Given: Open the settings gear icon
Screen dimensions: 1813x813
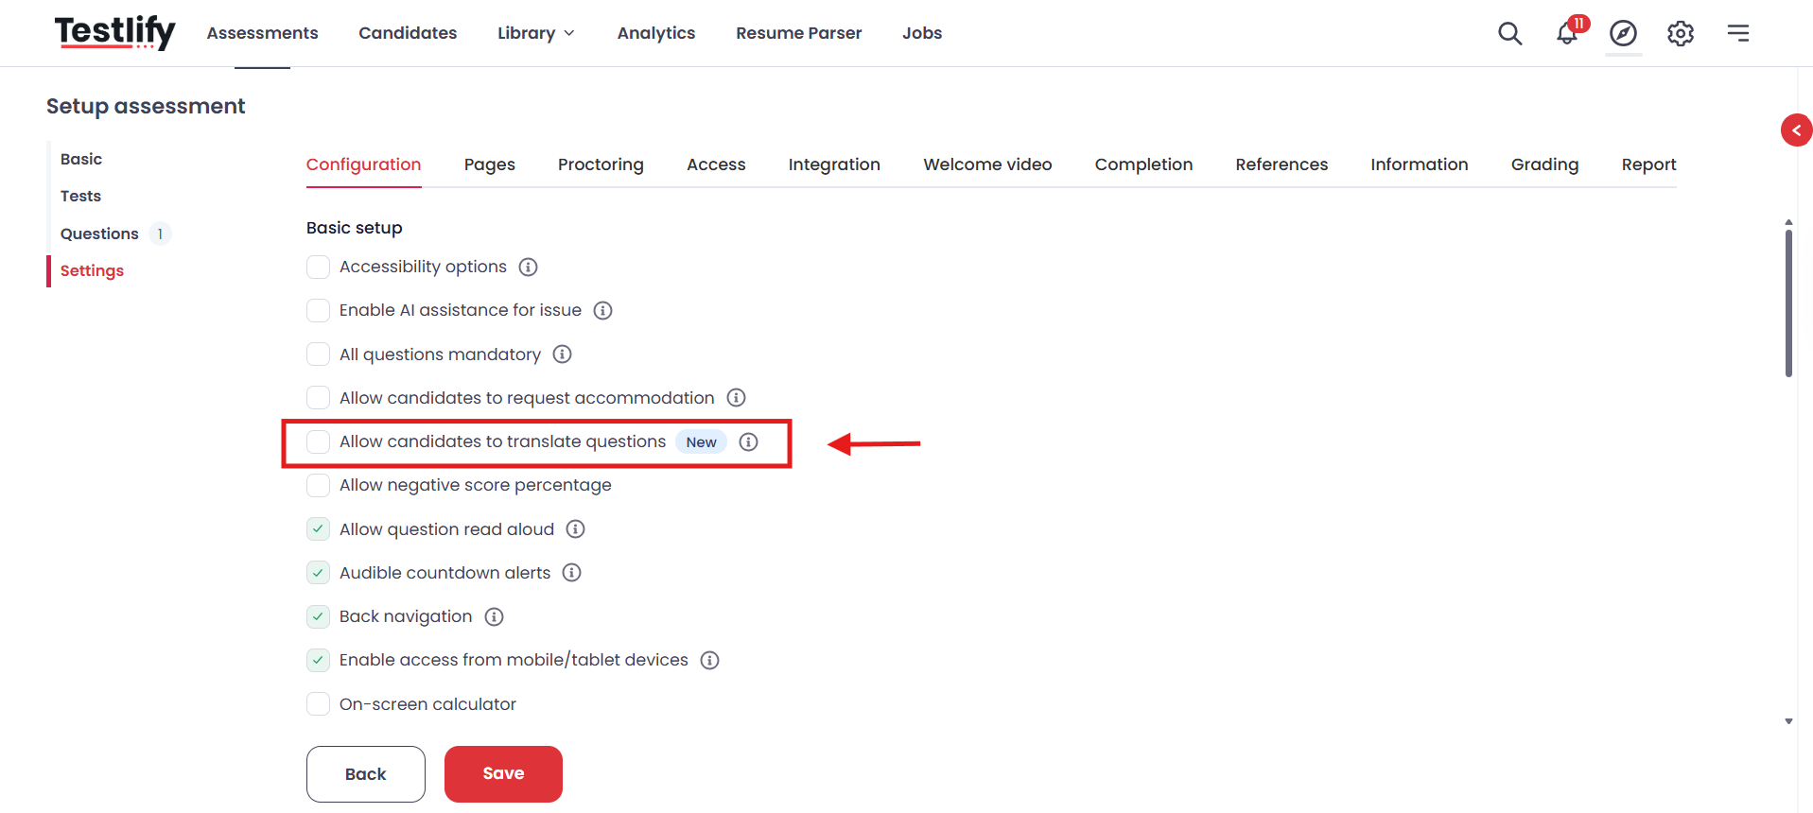Looking at the screenshot, I should pyautogui.click(x=1680, y=33).
